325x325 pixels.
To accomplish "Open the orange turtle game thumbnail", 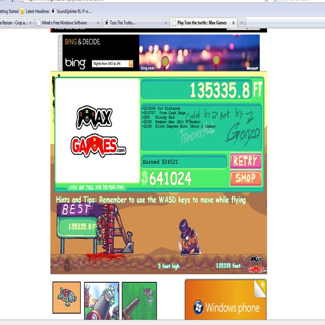I will (67, 297).
